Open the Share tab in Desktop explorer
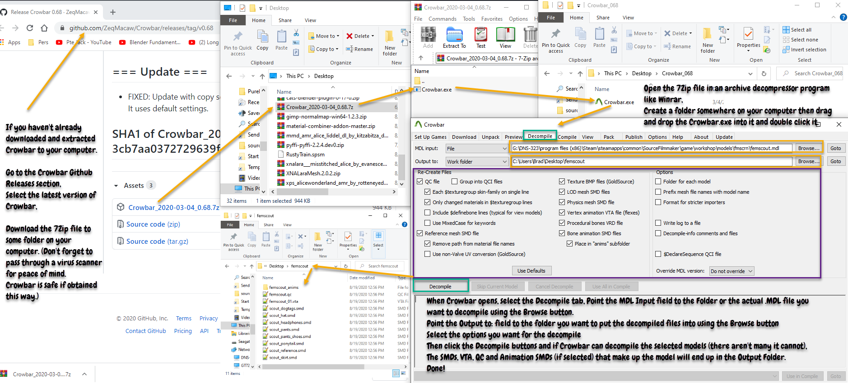The height and width of the screenshot is (383, 848). [285, 20]
